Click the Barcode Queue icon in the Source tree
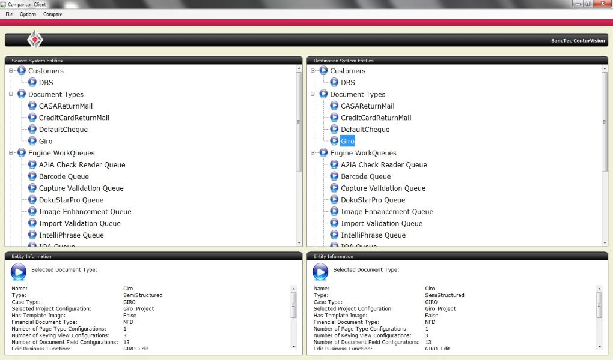Viewport: 613px width, 360px height. [32, 176]
